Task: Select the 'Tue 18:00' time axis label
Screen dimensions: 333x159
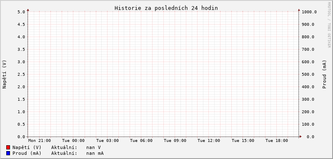Action: 276,141
